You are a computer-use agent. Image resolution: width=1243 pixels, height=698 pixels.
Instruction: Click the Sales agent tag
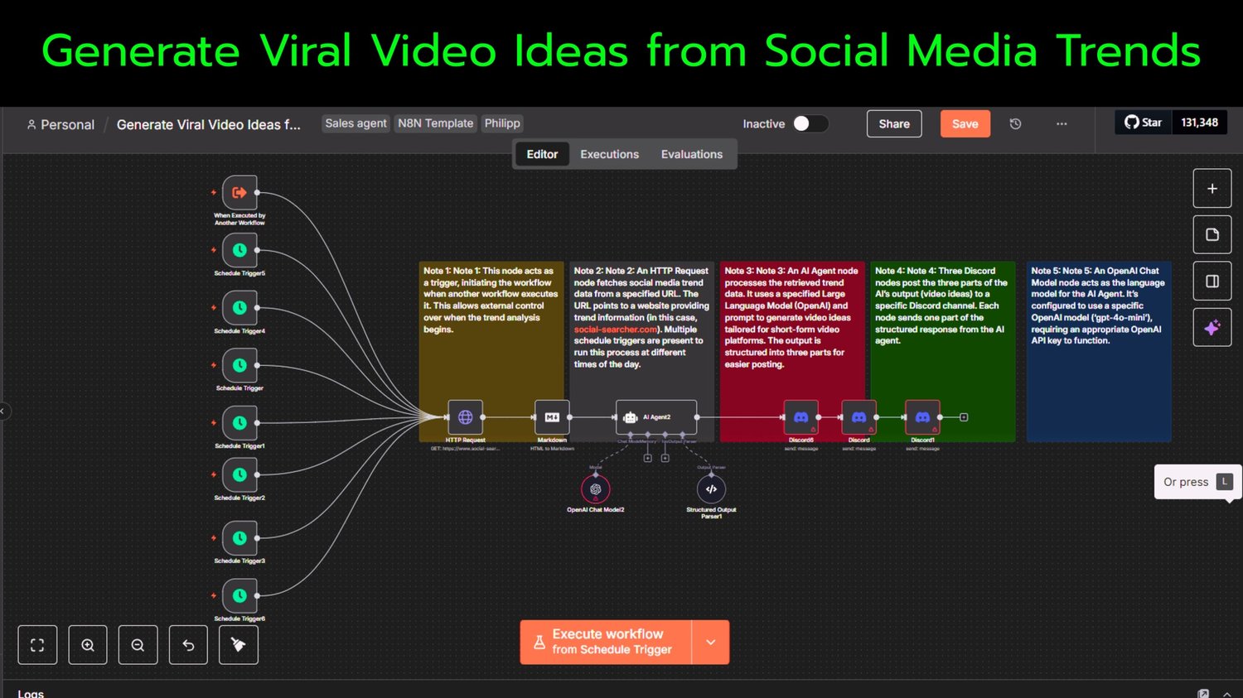point(355,123)
